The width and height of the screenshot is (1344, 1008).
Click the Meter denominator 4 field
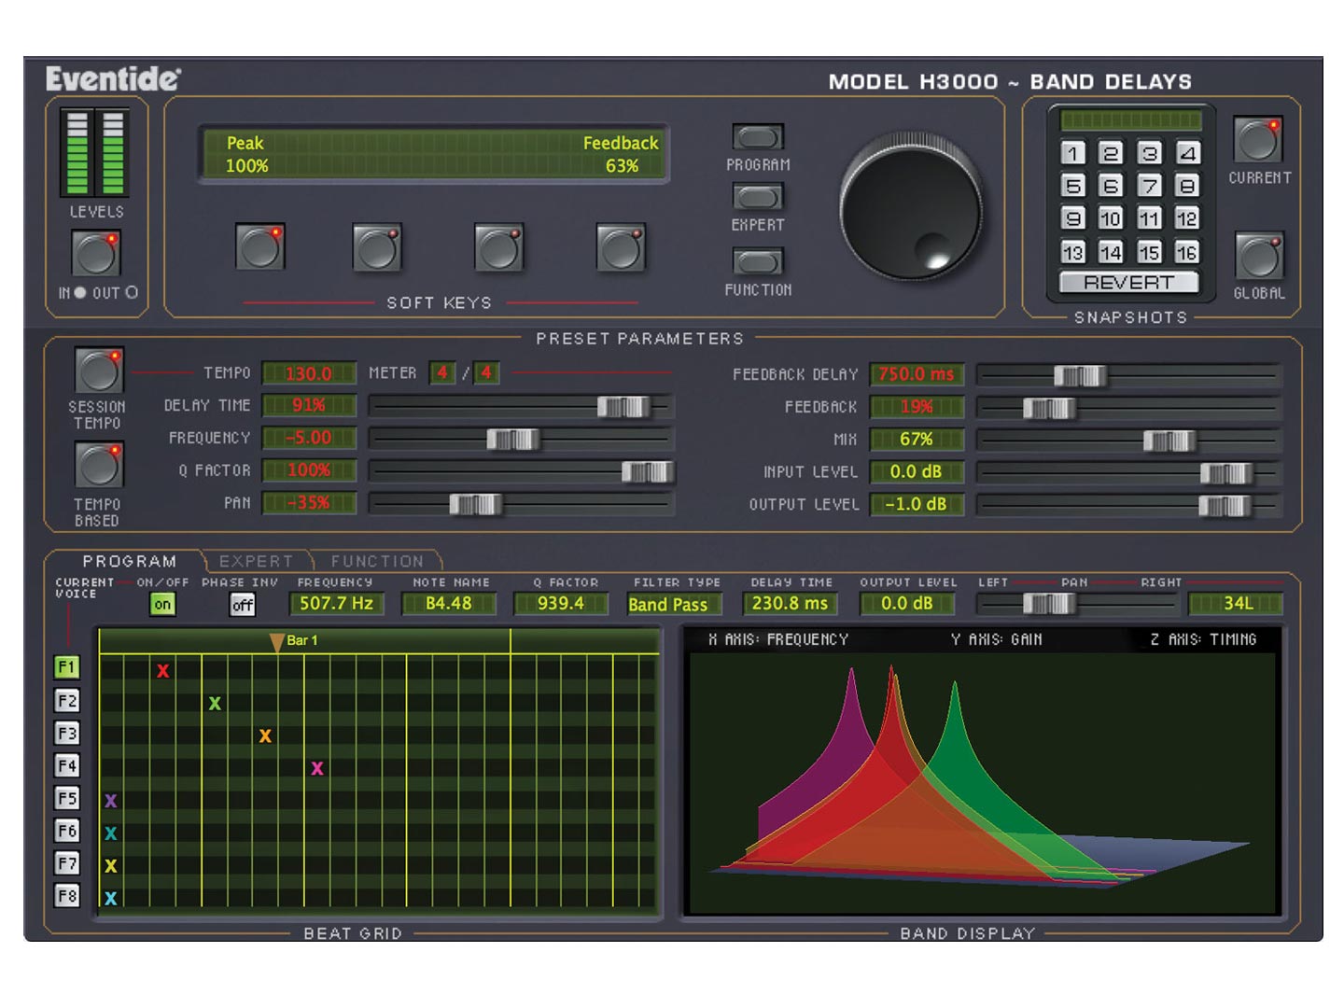(x=485, y=373)
